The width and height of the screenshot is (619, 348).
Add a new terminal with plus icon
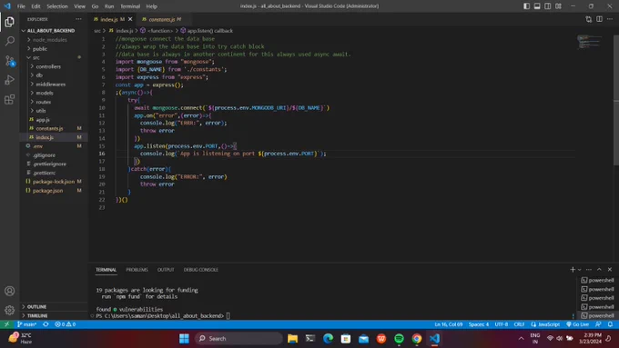pos(573,270)
